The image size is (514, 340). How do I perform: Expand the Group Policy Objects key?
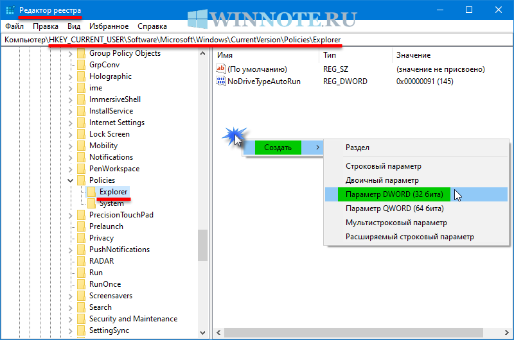(70, 54)
